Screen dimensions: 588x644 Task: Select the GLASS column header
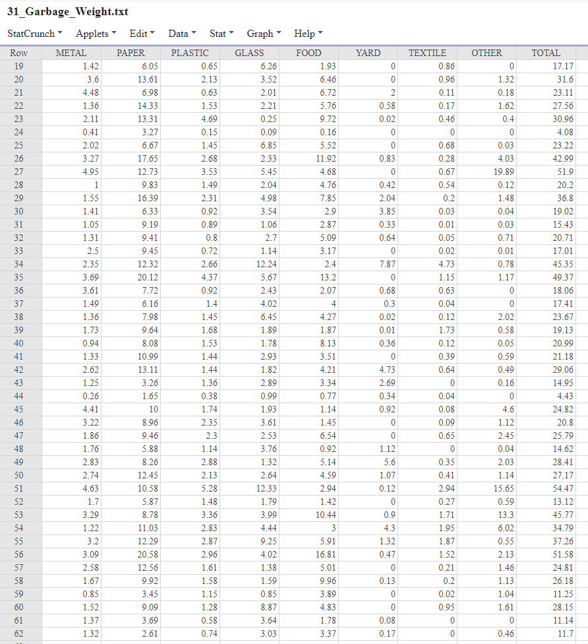[249, 53]
